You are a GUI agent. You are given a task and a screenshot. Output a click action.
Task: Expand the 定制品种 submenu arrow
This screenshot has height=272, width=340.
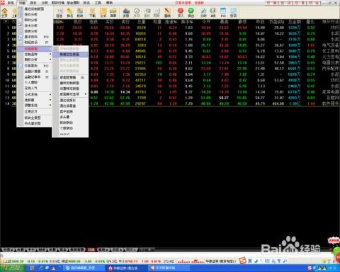point(50,55)
